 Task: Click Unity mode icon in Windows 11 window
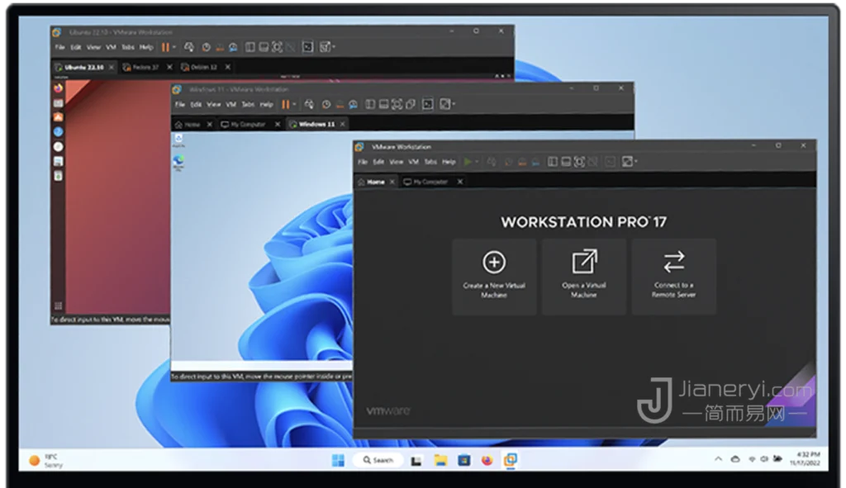click(411, 104)
